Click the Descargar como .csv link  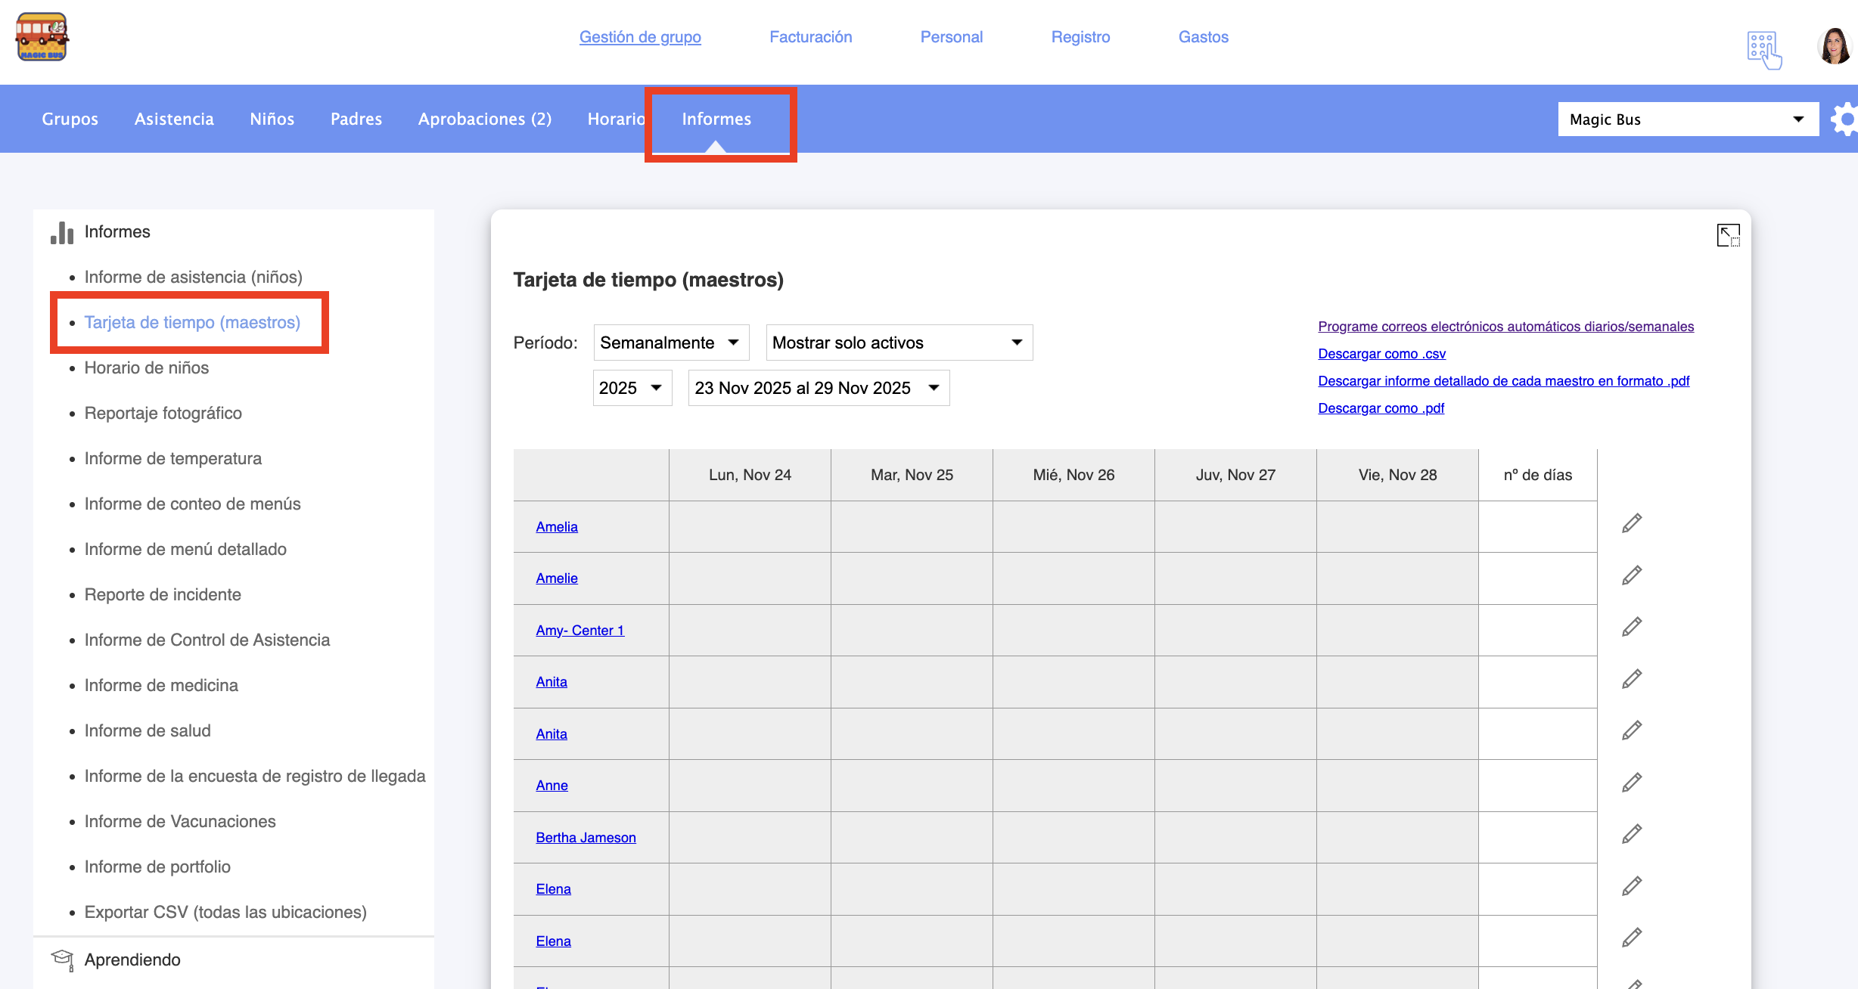(x=1381, y=354)
